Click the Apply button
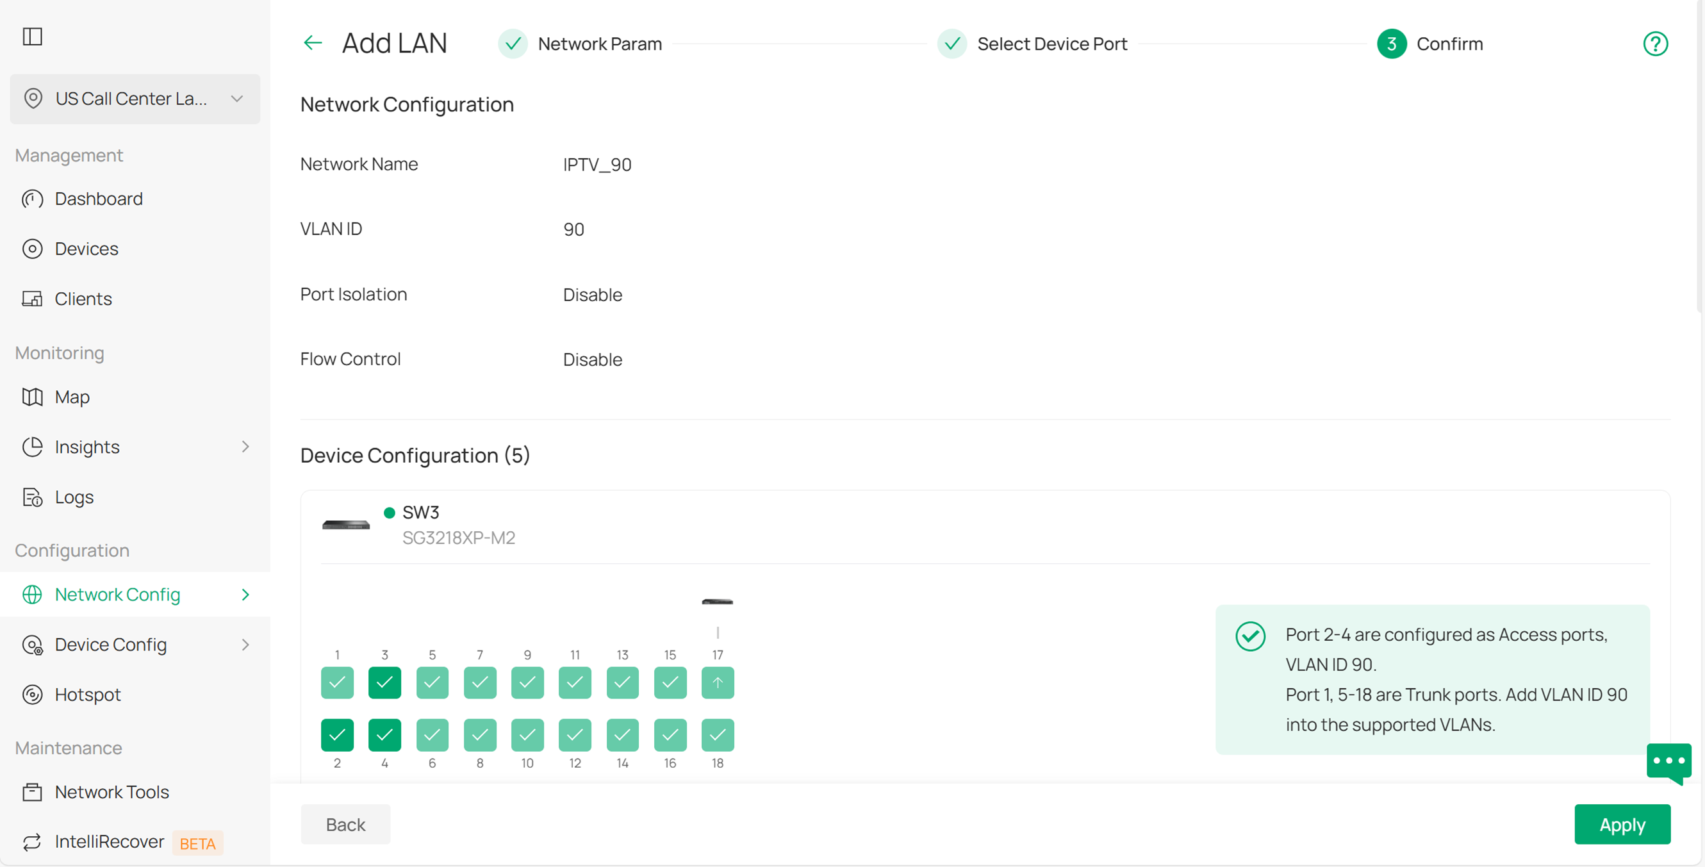This screenshot has height=867, width=1705. (x=1622, y=825)
